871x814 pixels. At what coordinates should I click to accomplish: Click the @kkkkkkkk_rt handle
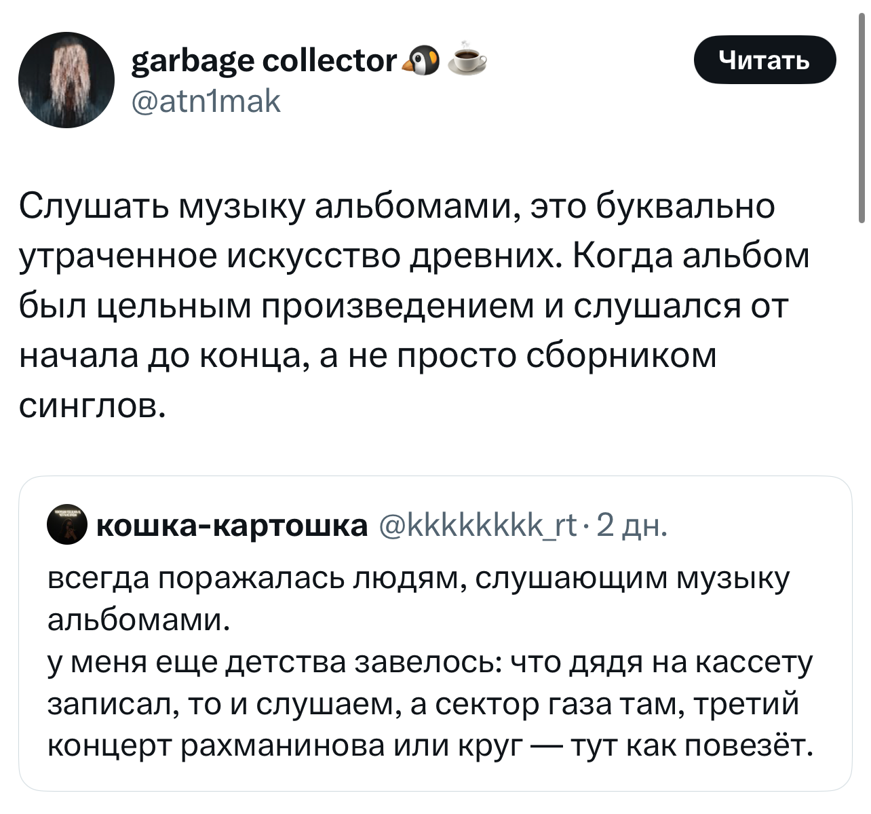coord(478,525)
